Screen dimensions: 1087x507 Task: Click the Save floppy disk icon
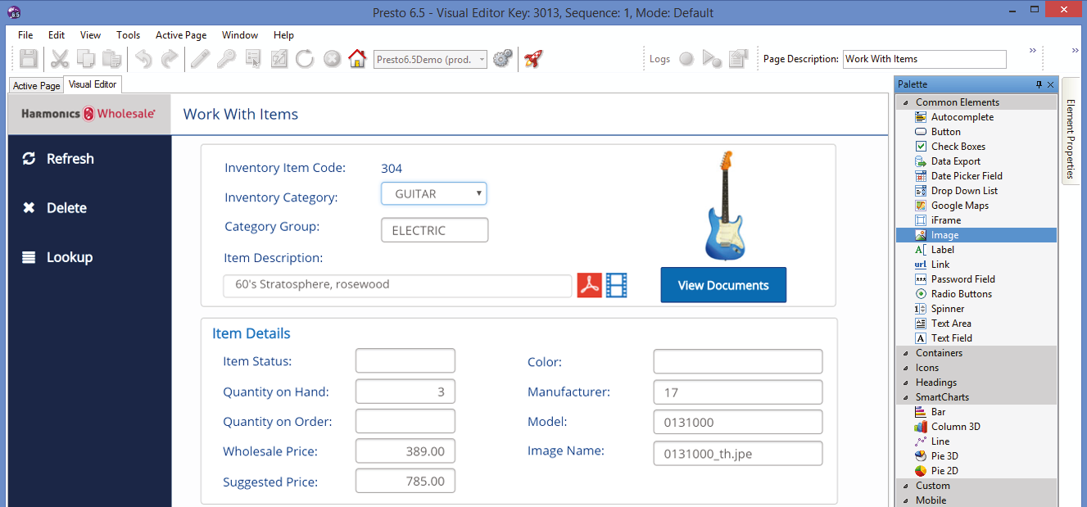(29, 59)
